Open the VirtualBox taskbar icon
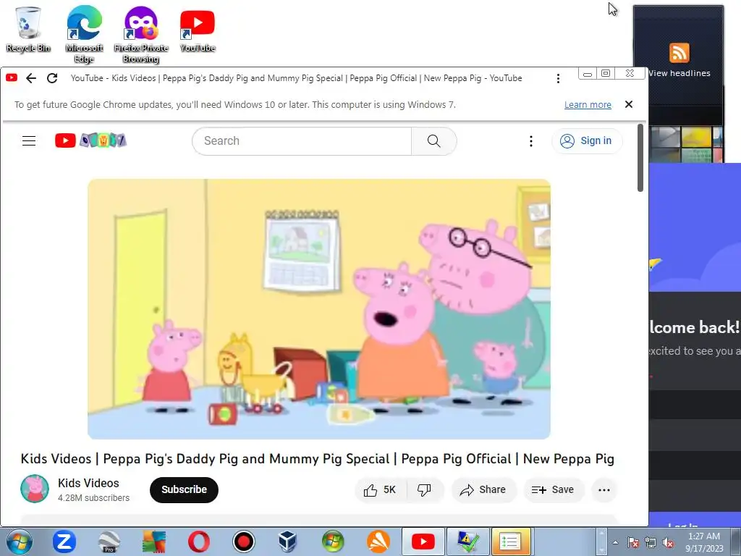Screen dimensions: 741x556 click(288, 542)
